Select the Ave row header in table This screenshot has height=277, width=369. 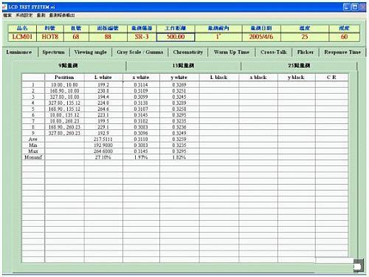pos(33,139)
